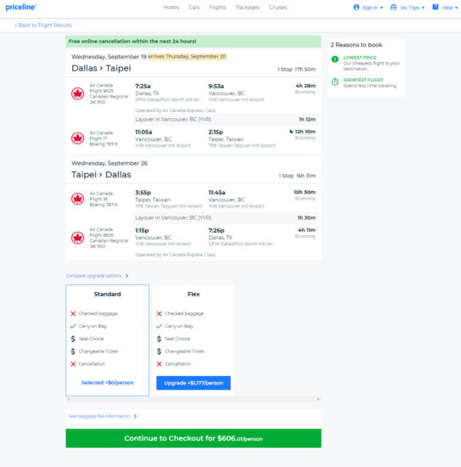
Task: Go to the Flights section
Action: coord(217,8)
